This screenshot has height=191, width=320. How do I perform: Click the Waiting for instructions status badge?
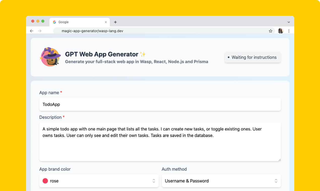pos(252,57)
